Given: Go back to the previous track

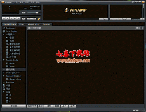Looking at the screenshot, I should tap(4, 19).
